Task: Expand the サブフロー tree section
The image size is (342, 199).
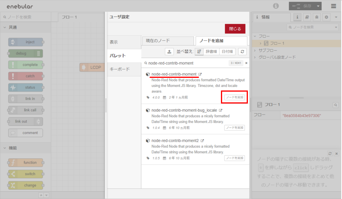Action: 255,50
